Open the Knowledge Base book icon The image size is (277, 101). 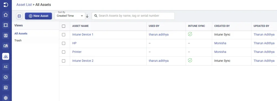[6, 46]
